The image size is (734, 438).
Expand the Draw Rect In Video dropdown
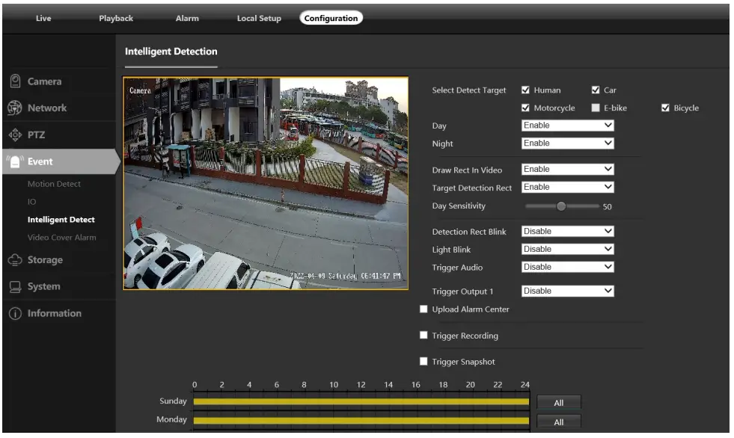coord(567,170)
